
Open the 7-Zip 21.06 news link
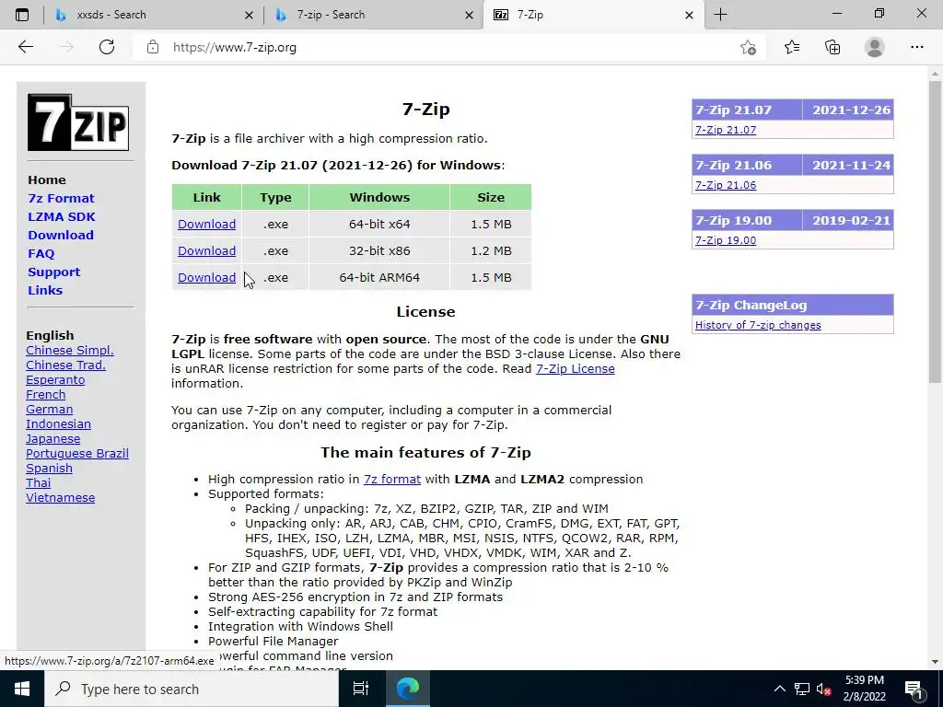[726, 185]
